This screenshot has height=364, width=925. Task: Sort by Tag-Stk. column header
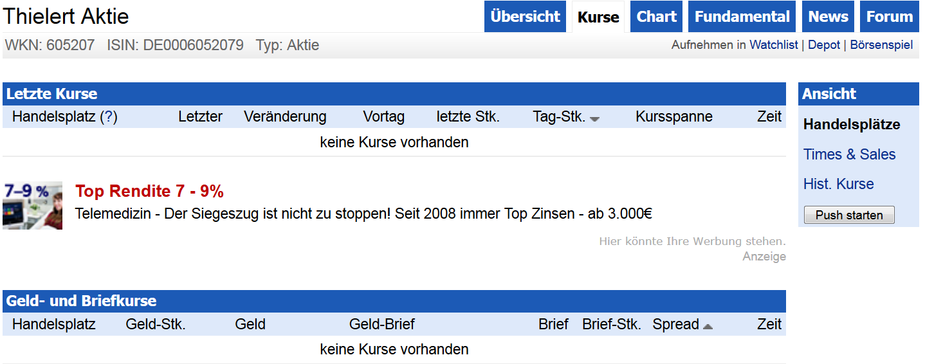tap(558, 117)
